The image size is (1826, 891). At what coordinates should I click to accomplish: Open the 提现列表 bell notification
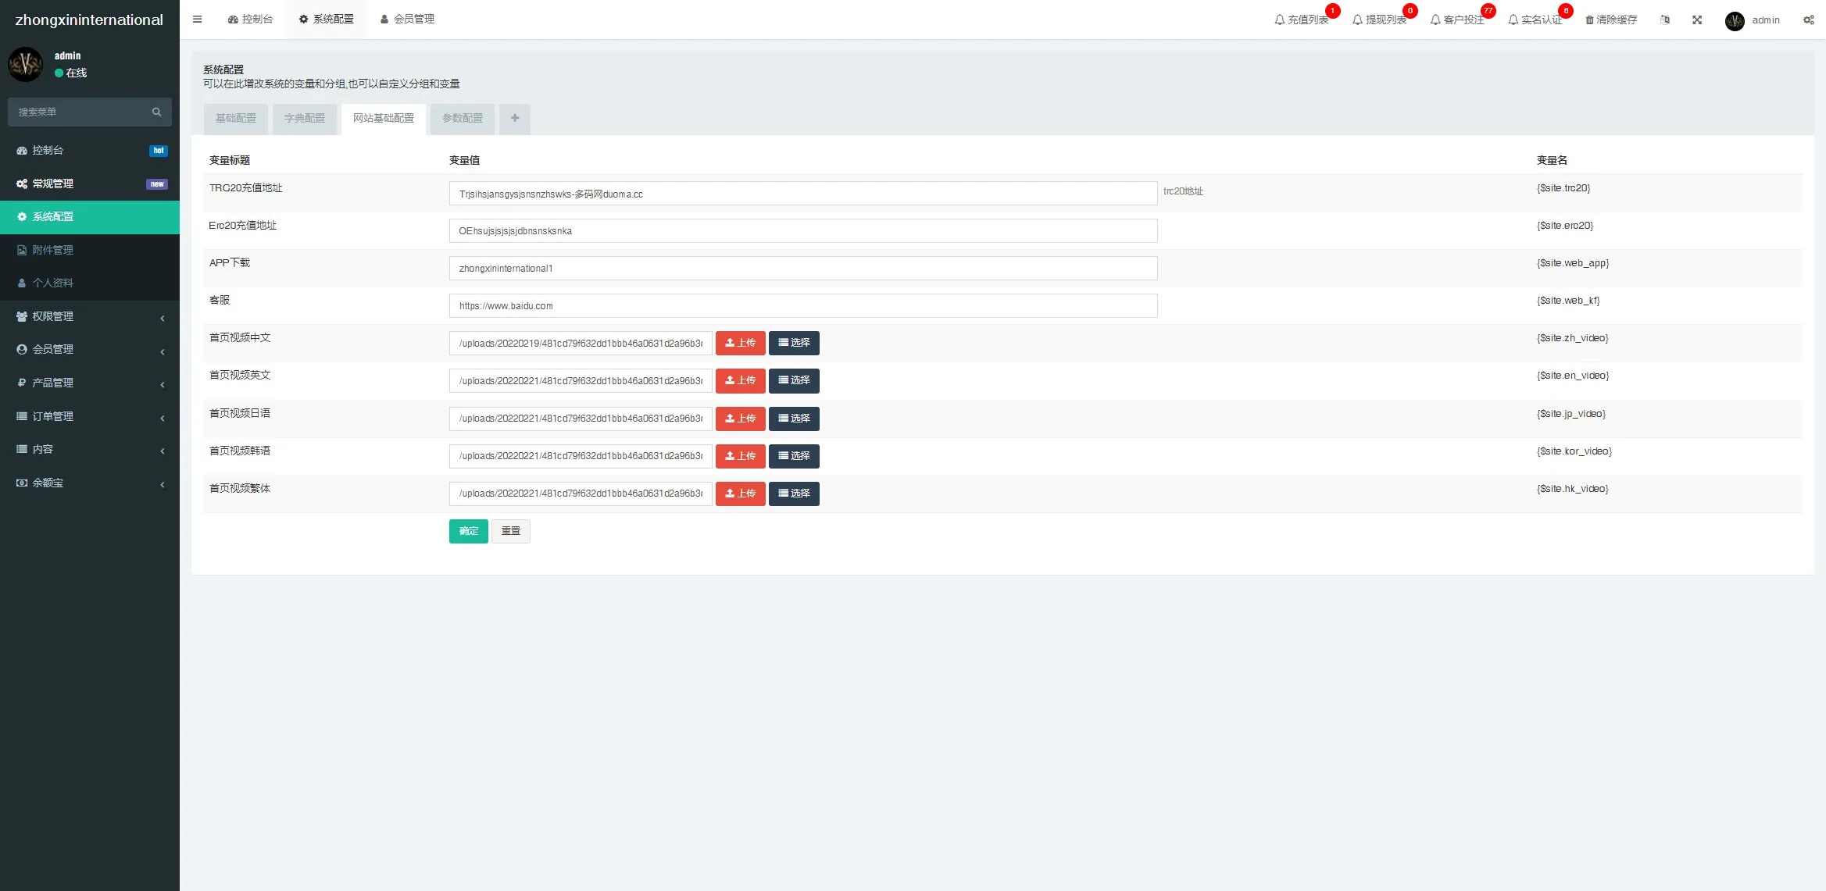point(1379,20)
